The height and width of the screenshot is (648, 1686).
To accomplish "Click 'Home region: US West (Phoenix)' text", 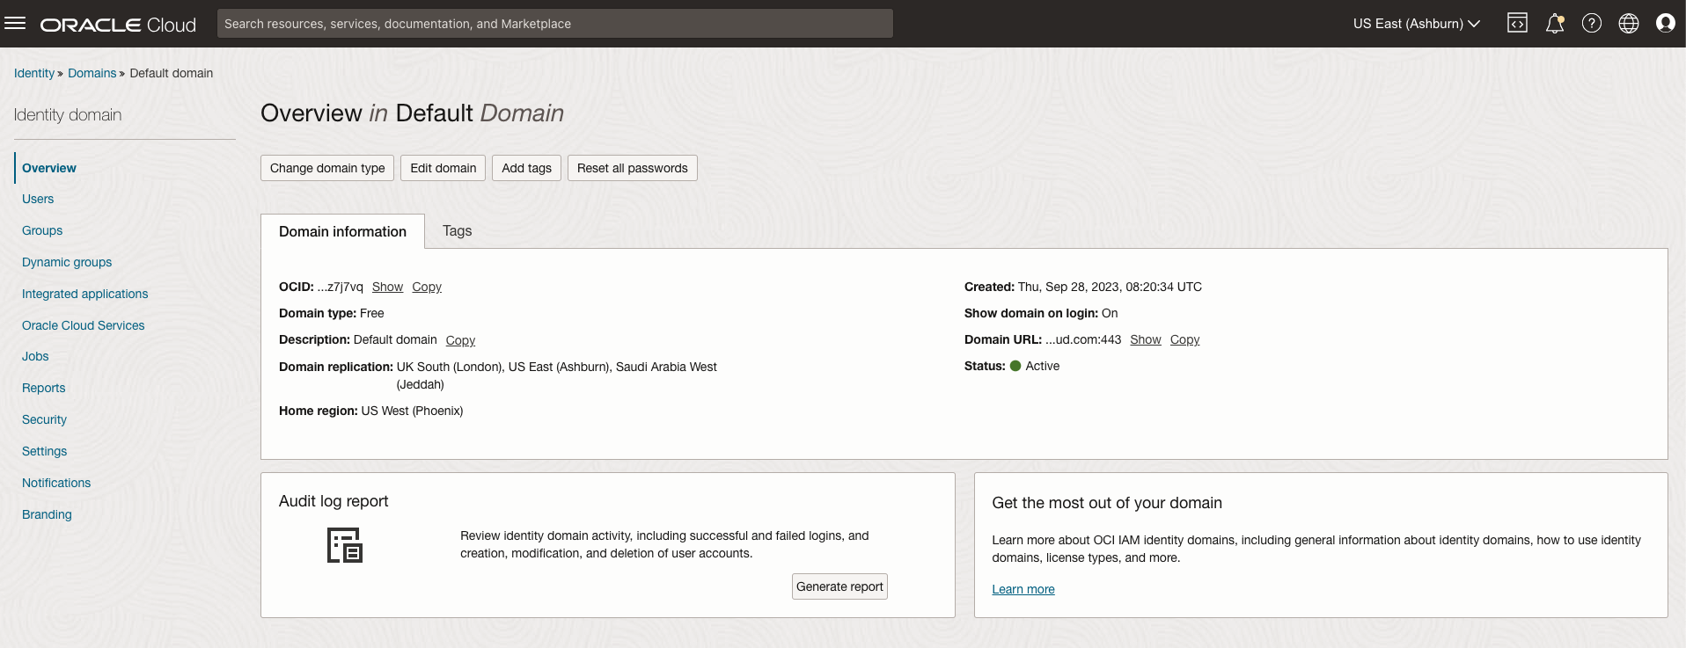I will [x=371, y=411].
